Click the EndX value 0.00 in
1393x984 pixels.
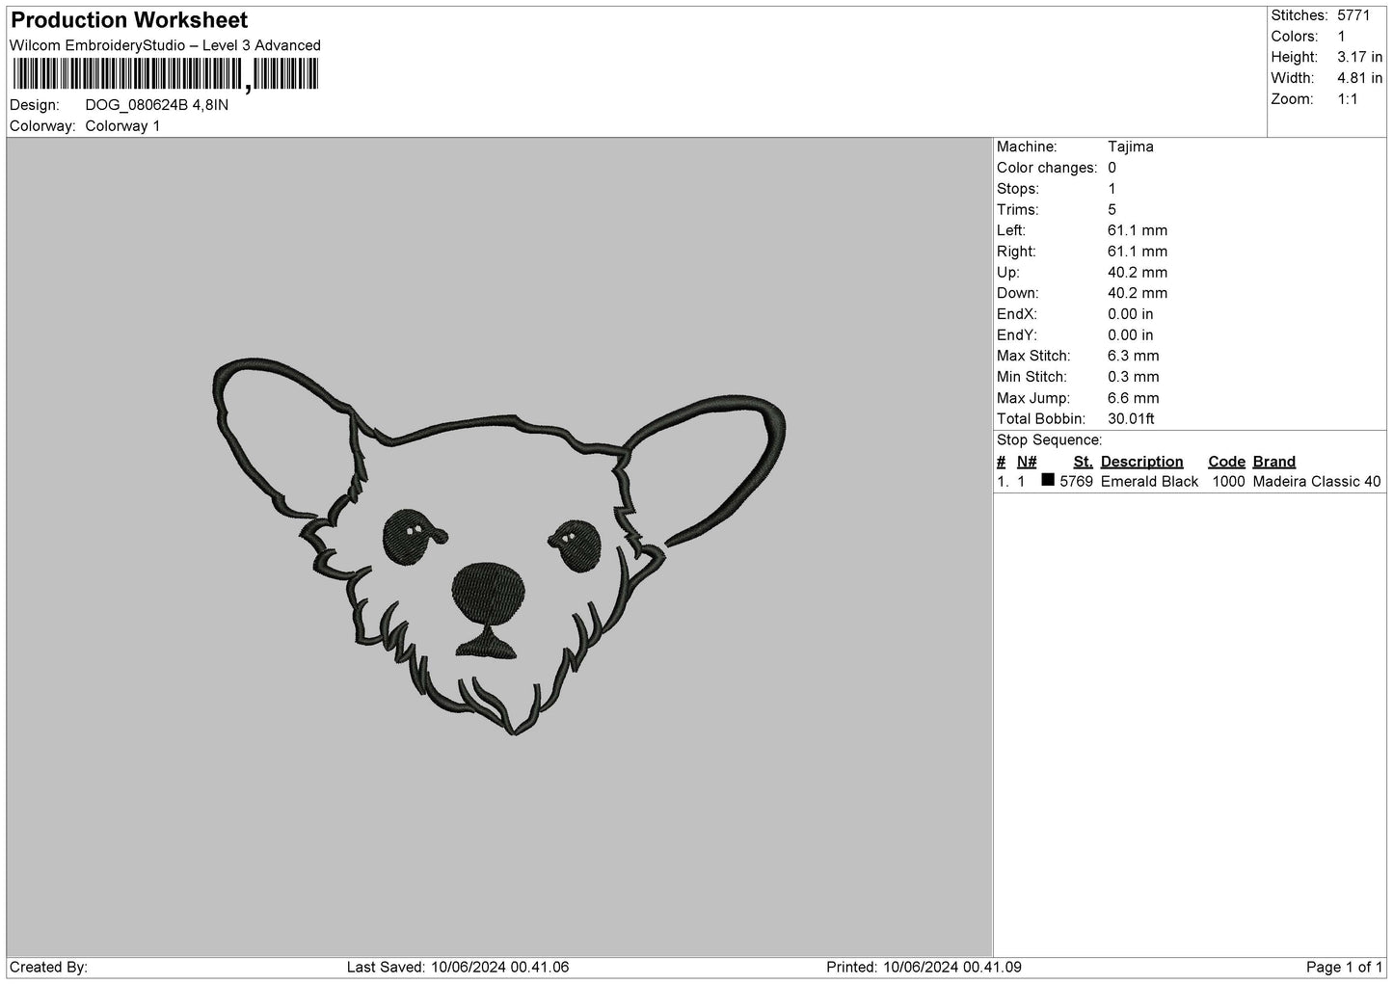[1131, 314]
